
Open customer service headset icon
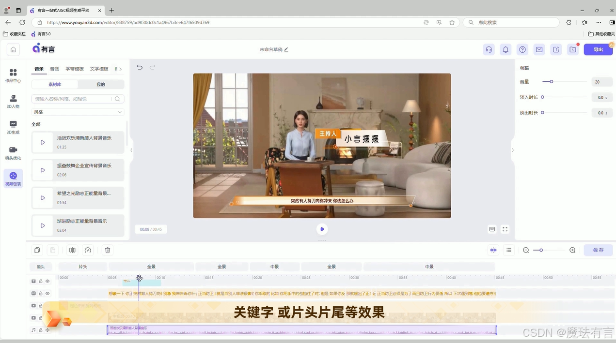(489, 49)
